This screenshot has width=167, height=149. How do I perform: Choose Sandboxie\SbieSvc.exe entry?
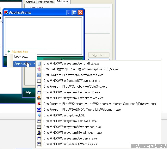tap(98, 86)
